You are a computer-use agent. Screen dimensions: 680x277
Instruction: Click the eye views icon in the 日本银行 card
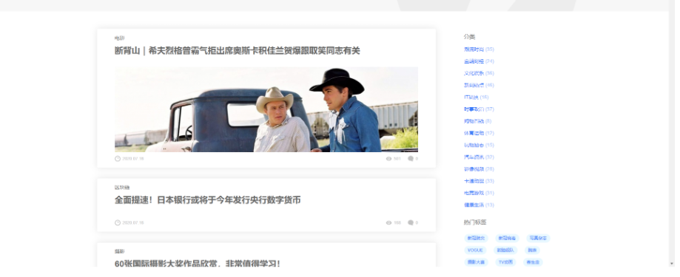click(388, 223)
